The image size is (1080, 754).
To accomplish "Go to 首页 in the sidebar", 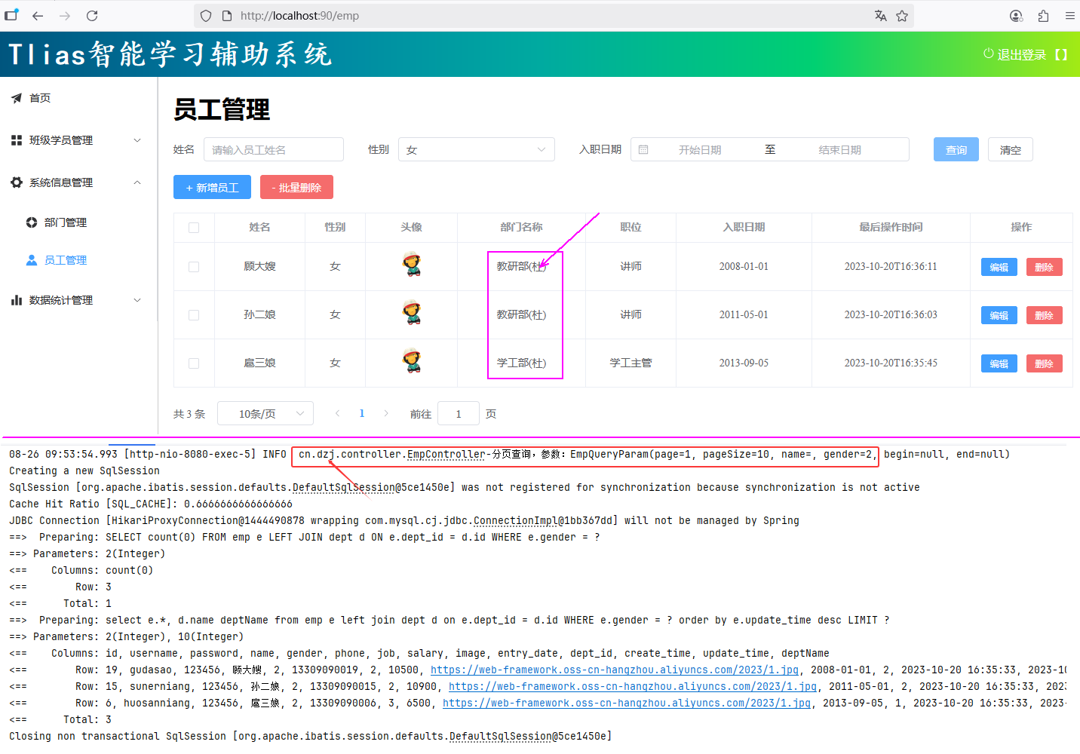I will 40,98.
